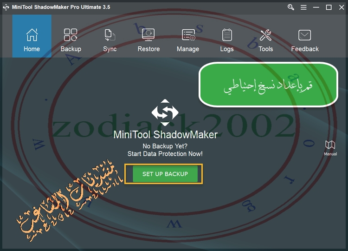
Task: Close the ShadowMaker window
Action: pyautogui.click(x=342, y=7)
